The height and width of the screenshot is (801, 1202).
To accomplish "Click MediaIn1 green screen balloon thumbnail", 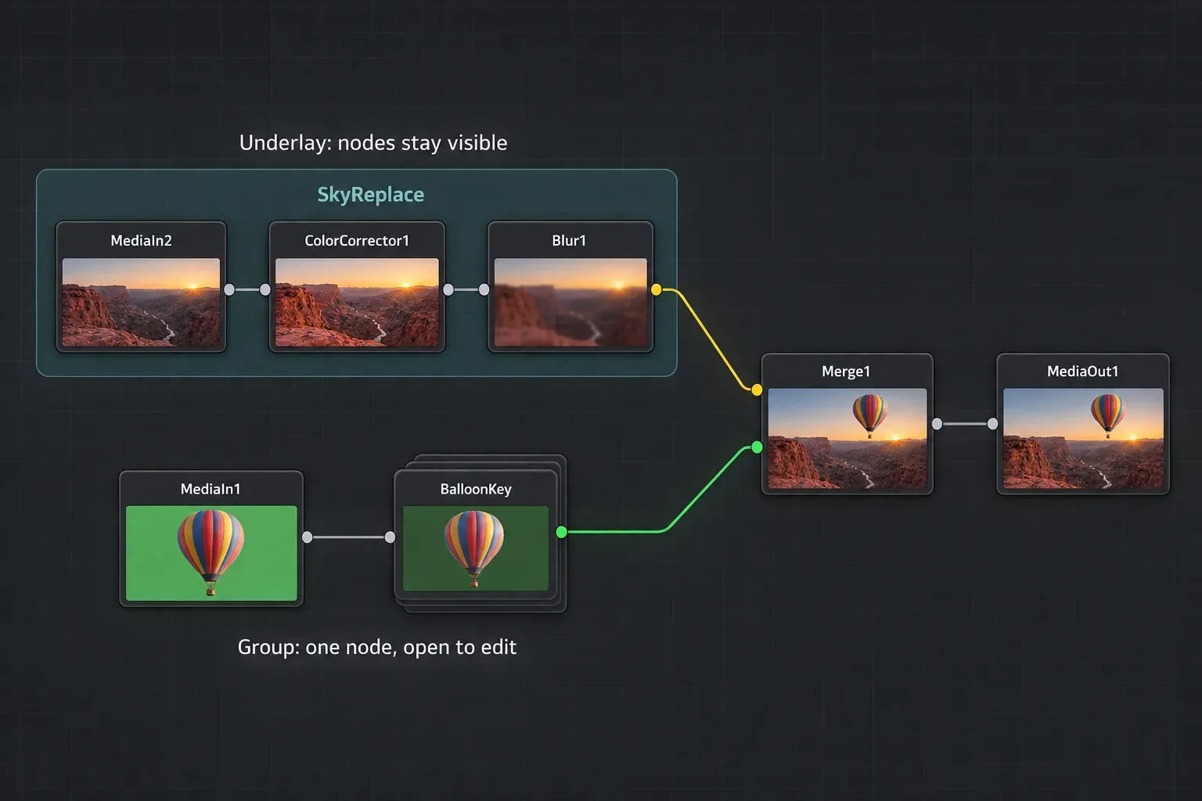I will (x=211, y=553).
